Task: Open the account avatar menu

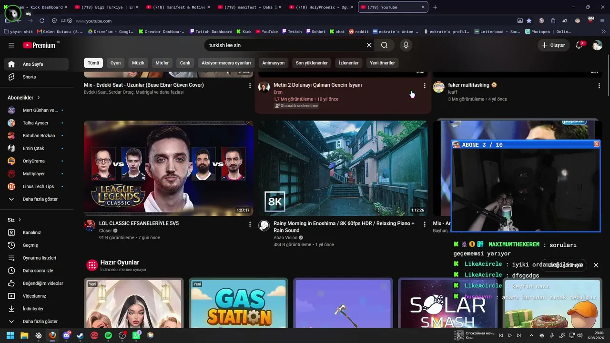Action: (x=597, y=45)
